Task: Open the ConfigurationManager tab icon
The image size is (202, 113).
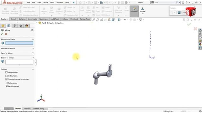Action: tap(15, 26)
